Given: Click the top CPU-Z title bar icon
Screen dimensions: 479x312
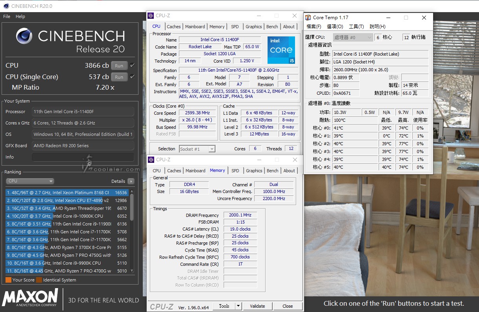Looking at the screenshot, I should (151, 16).
